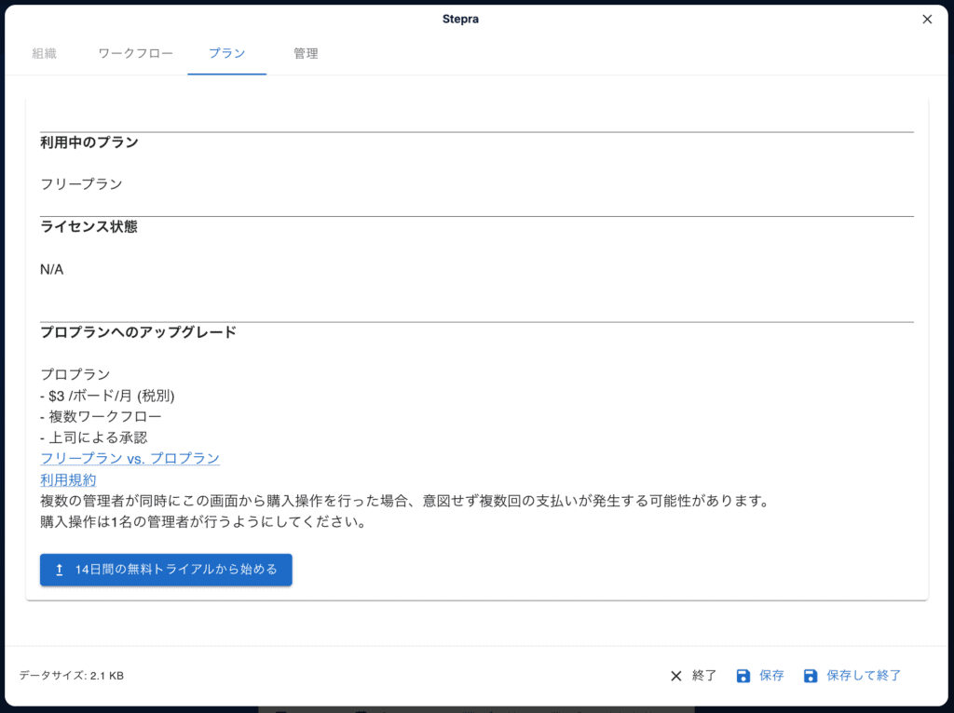The image size is (954, 713).
Task: Select the 上司による承認 feature line
Action: pyautogui.click(x=94, y=437)
